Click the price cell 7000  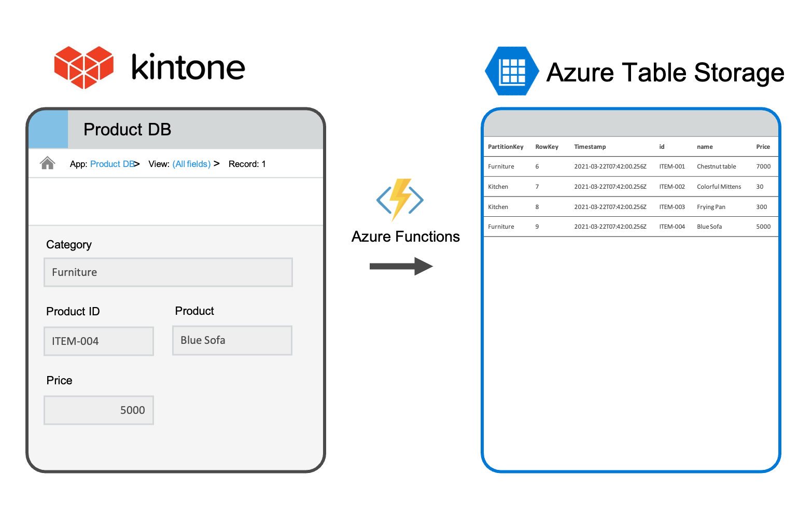(x=763, y=166)
